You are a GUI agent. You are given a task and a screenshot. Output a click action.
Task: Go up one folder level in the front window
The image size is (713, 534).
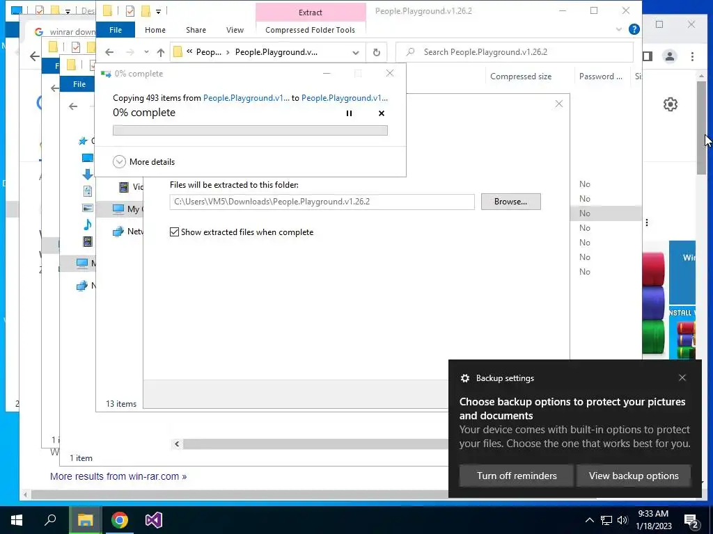click(161, 52)
